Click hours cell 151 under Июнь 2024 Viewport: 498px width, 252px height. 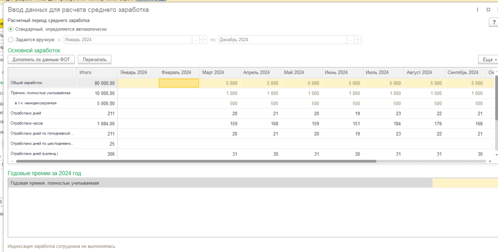(x=342, y=124)
